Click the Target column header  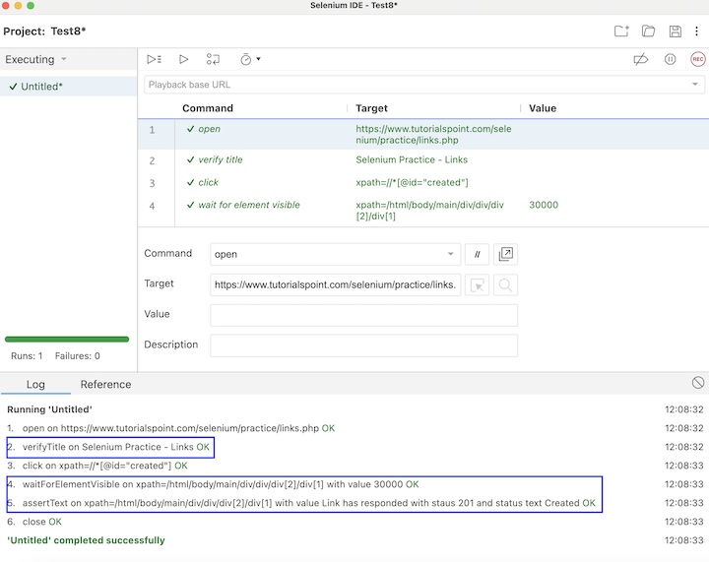[371, 108]
